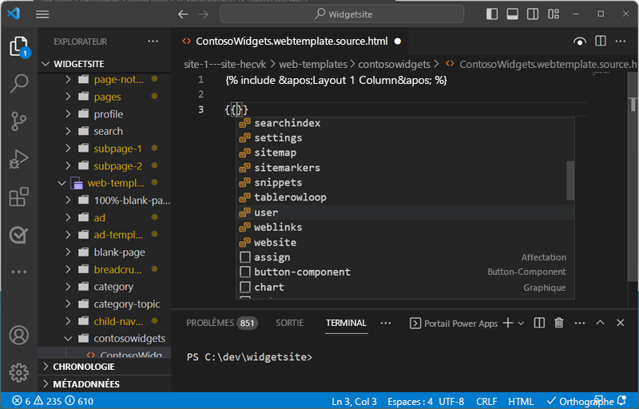
Task: Change indentation via Espaces : 4
Action: [410, 402]
